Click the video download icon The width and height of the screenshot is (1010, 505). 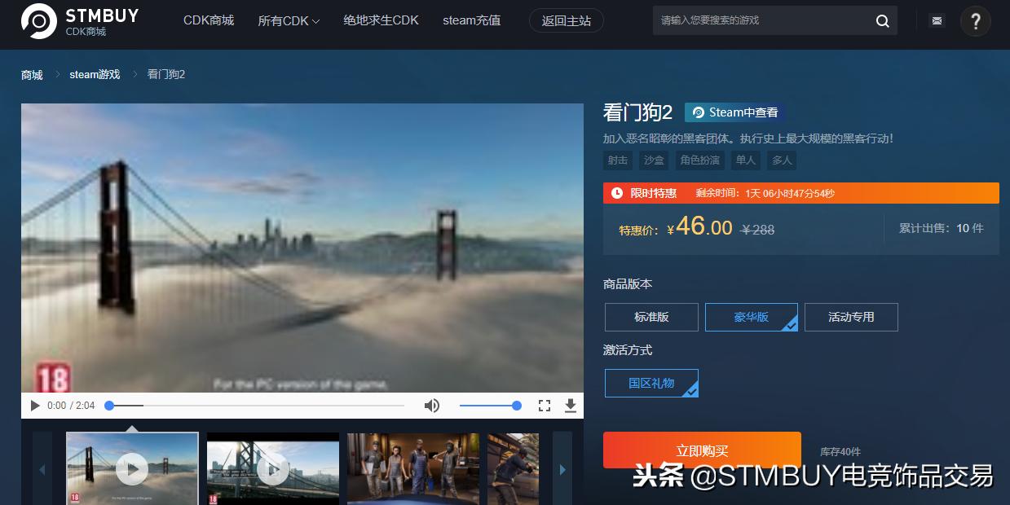point(571,405)
